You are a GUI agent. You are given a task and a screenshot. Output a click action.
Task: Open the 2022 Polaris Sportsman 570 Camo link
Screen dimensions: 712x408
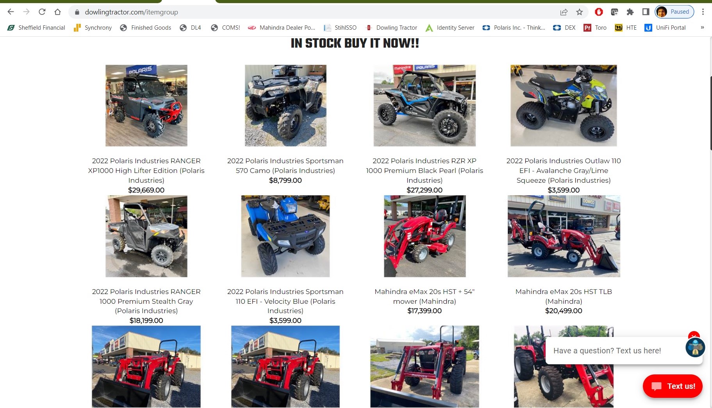click(286, 166)
